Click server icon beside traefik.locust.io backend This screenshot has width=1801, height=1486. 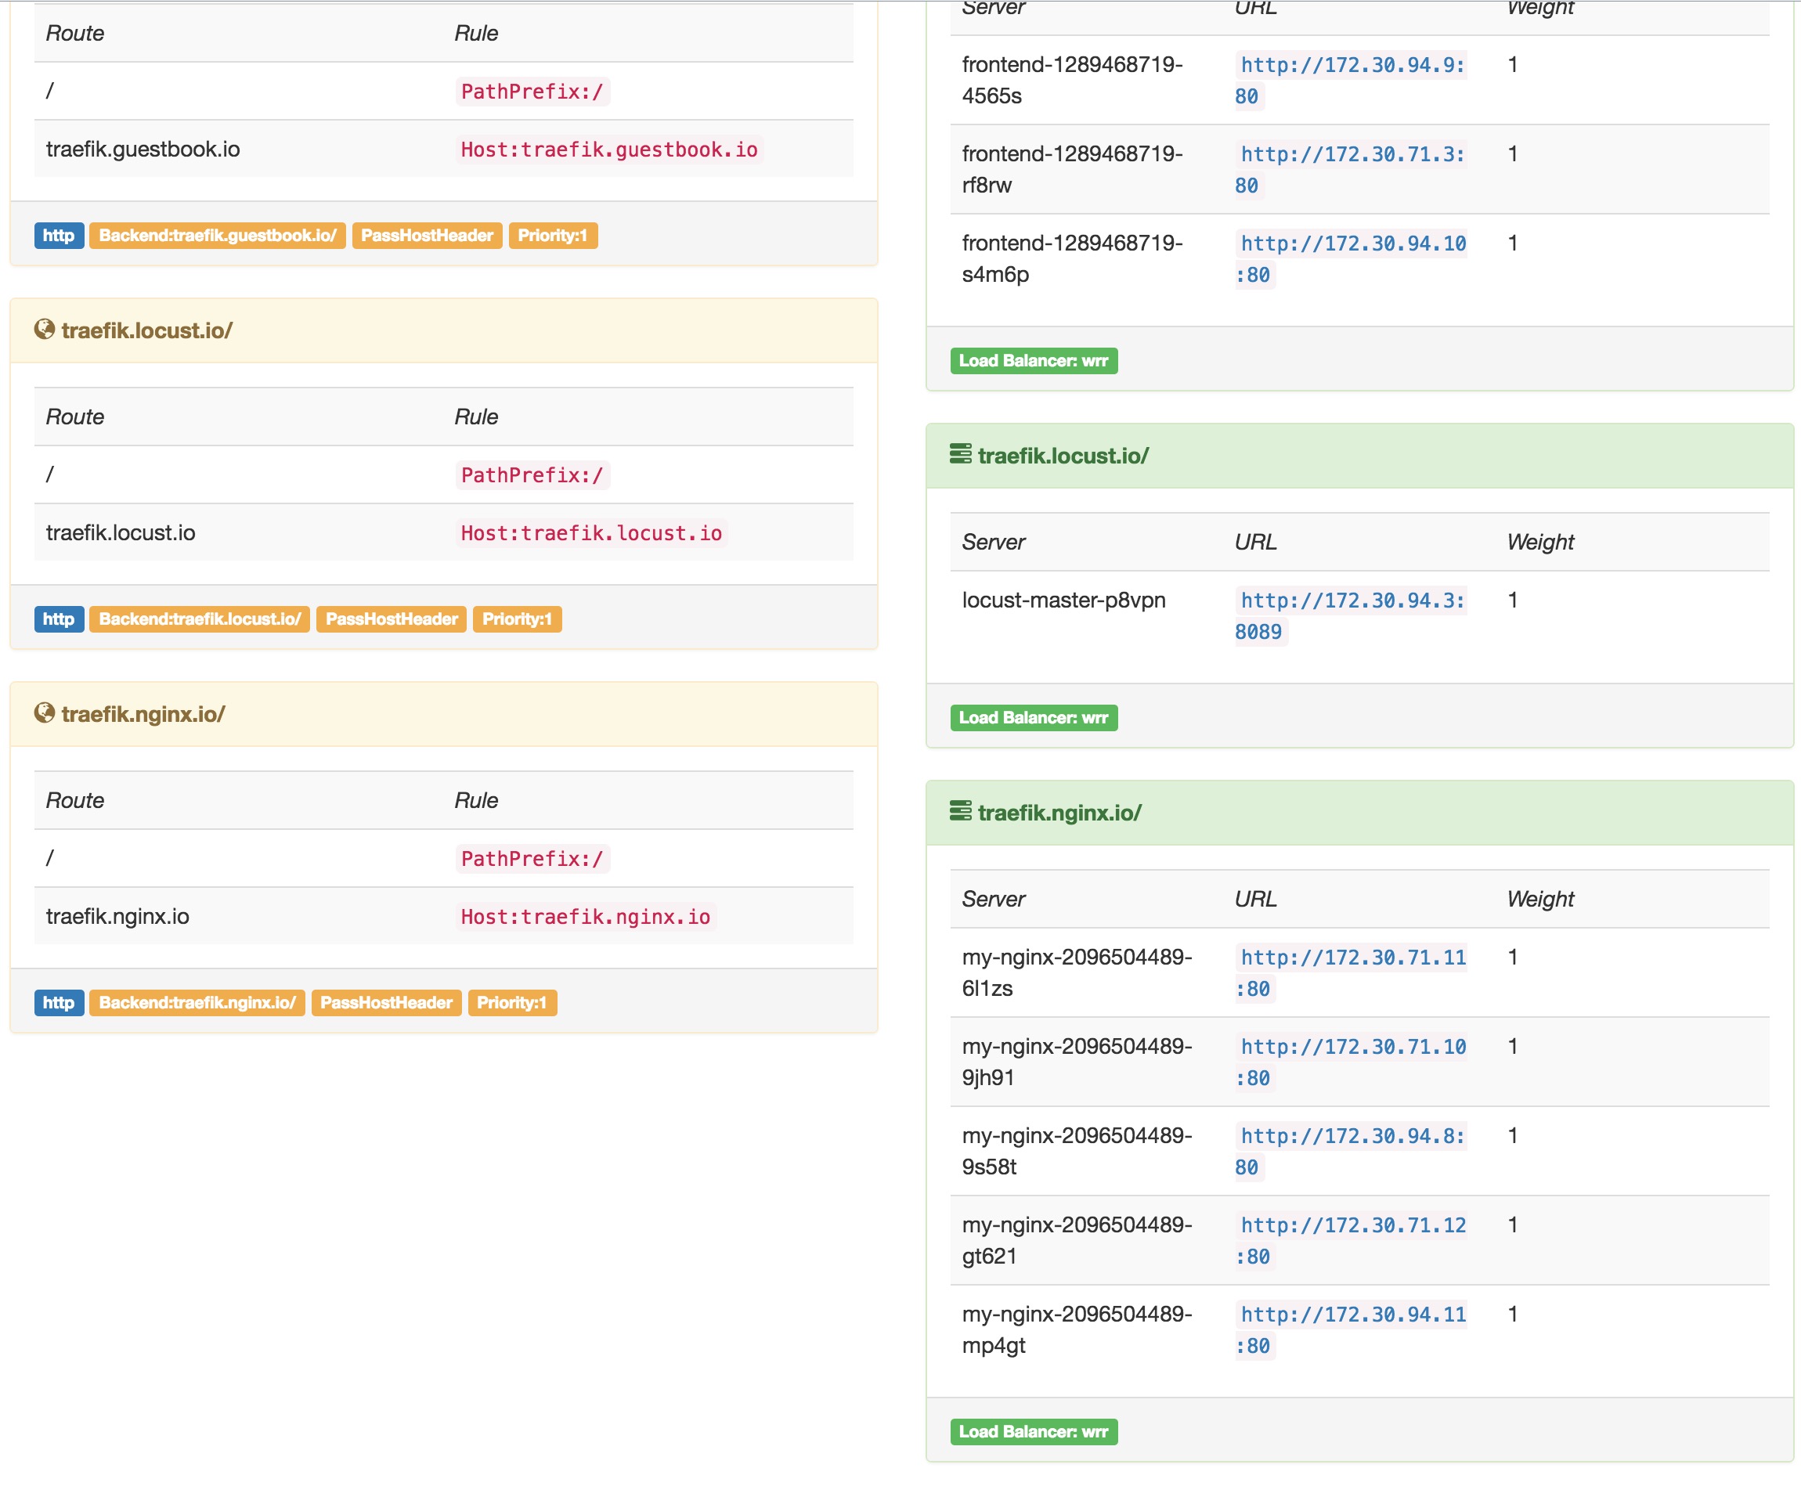pyautogui.click(x=961, y=455)
